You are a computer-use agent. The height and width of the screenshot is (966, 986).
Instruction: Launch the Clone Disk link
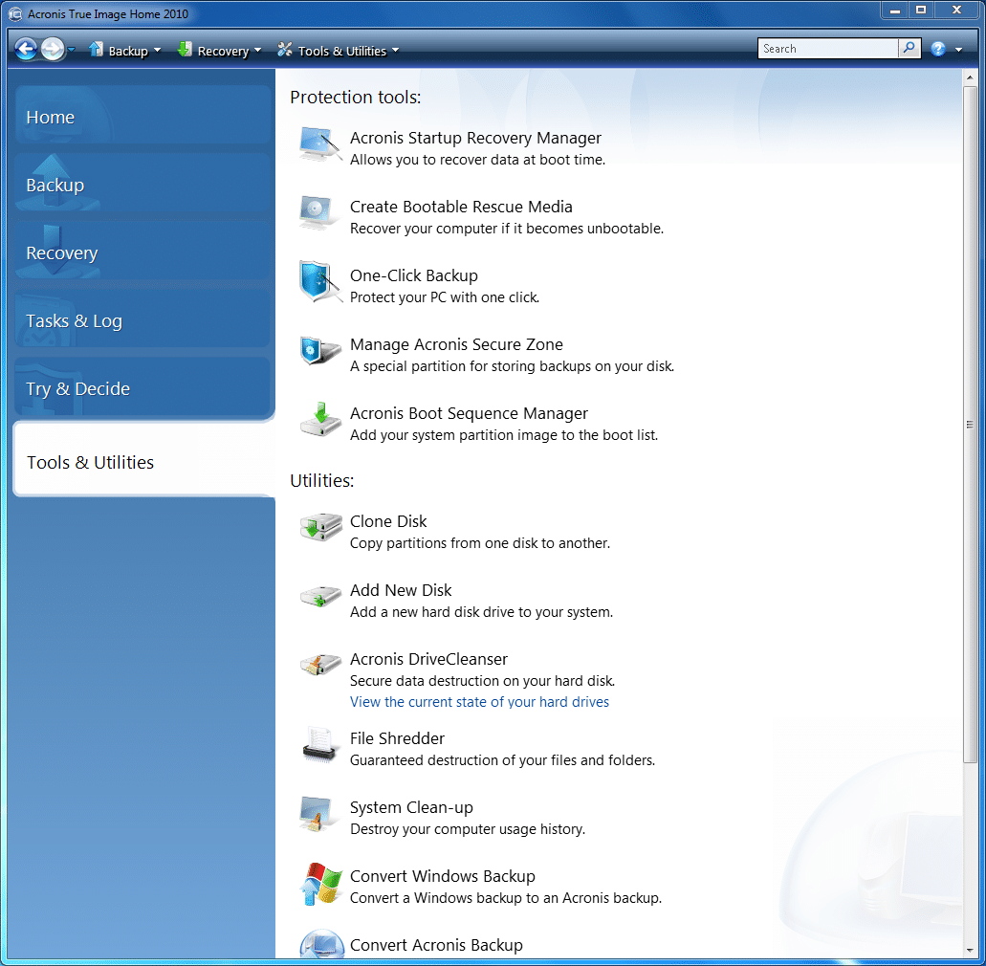tap(388, 521)
